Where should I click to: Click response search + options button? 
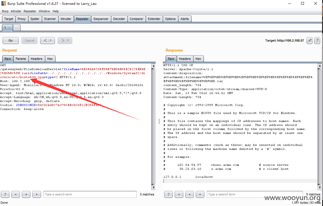pyautogui.click(x=190, y=194)
